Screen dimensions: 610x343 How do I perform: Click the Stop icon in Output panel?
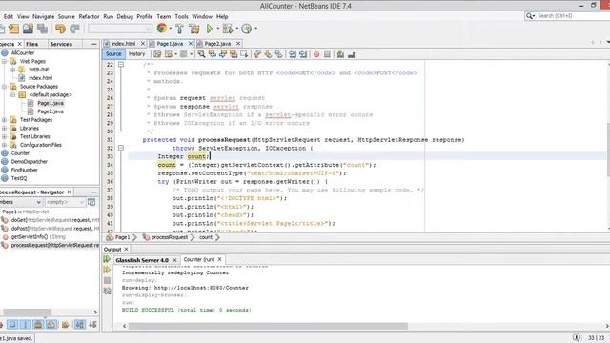coord(108,280)
